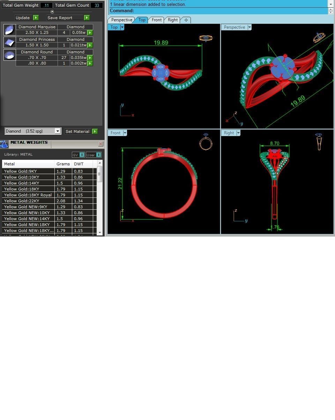Click the Grams column header
Image resolution: width=335 pixels, height=420 pixels.
tap(63, 164)
